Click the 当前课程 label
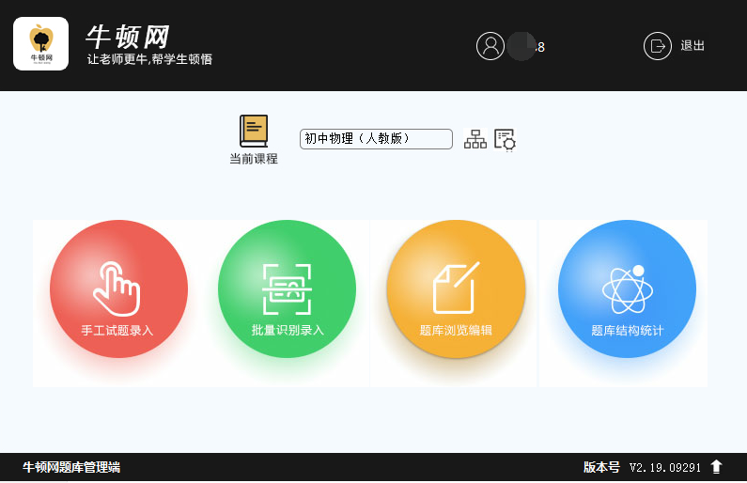Viewport: 747px width, 483px height. (254, 159)
